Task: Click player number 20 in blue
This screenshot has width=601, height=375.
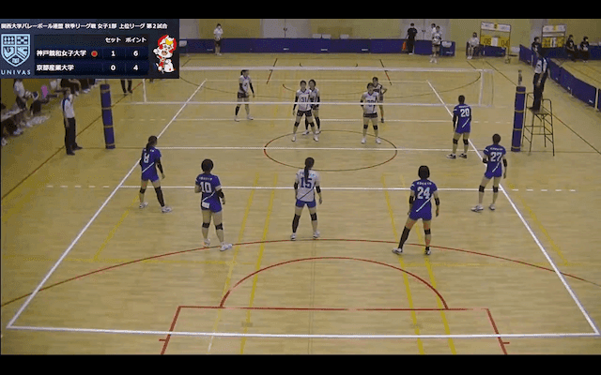Action: point(460,127)
